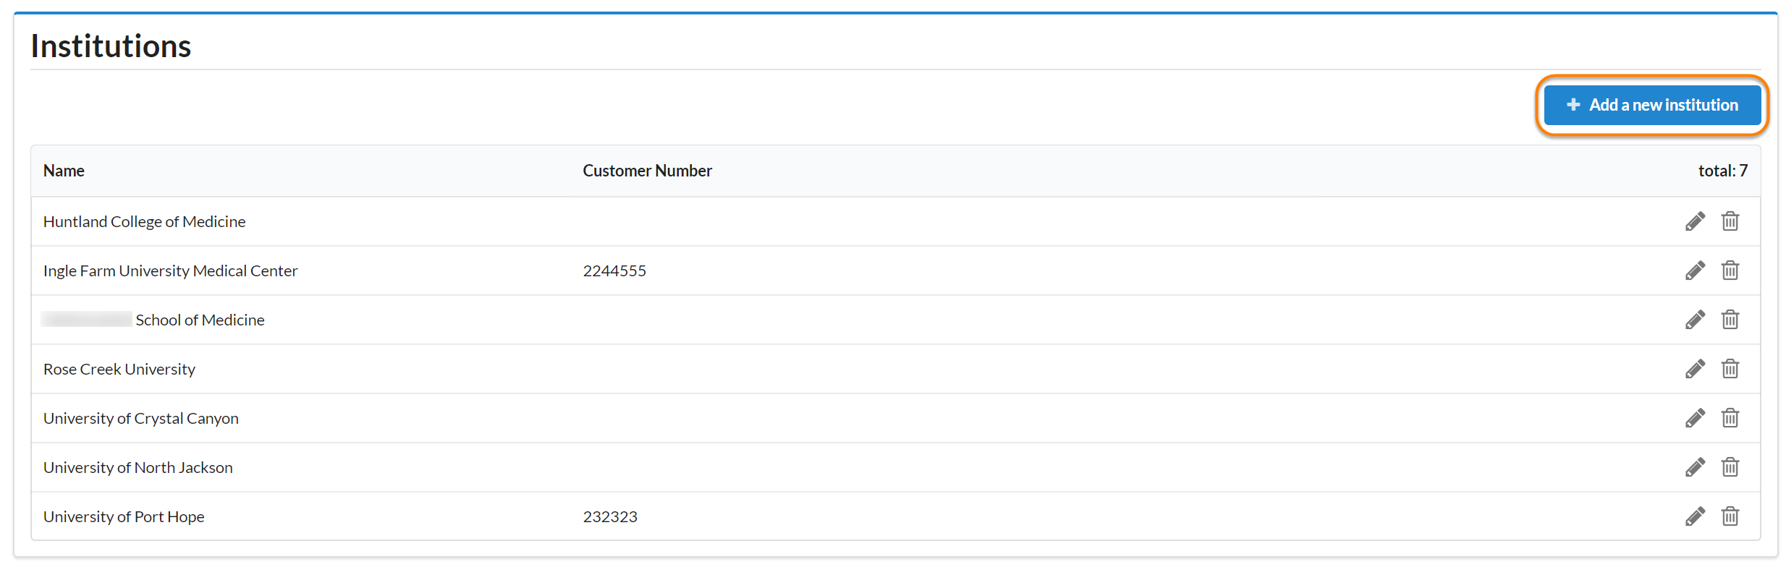Remove University of Crystal Canyon with trash icon

(x=1730, y=418)
